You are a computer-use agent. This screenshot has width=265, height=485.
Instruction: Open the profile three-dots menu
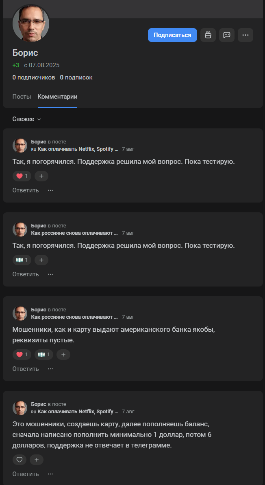point(245,35)
